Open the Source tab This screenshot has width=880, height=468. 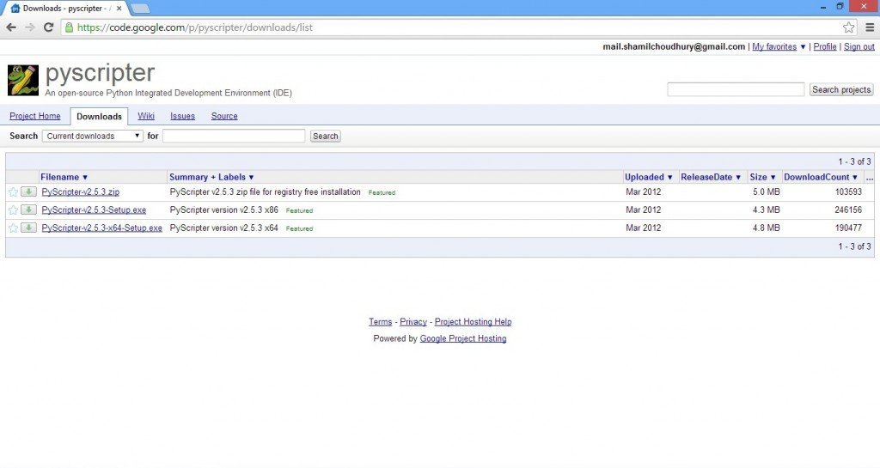(224, 116)
